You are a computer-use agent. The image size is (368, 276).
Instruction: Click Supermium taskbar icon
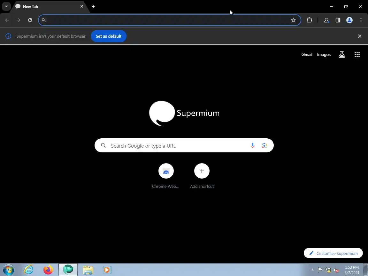(68, 270)
